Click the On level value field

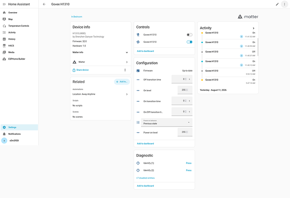[185, 90]
